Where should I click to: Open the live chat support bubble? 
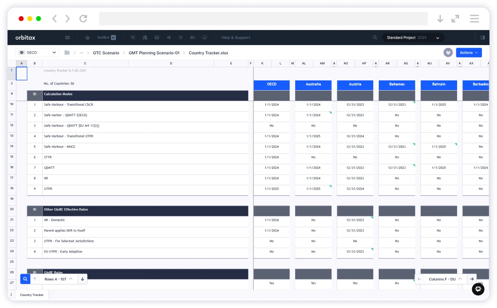pyautogui.click(x=478, y=289)
